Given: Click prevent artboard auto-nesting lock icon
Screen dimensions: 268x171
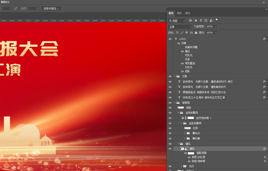Looking at the screenshot, I should click(191, 33).
